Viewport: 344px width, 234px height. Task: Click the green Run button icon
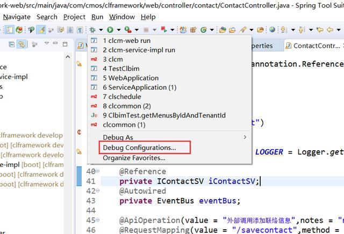click(110, 30)
